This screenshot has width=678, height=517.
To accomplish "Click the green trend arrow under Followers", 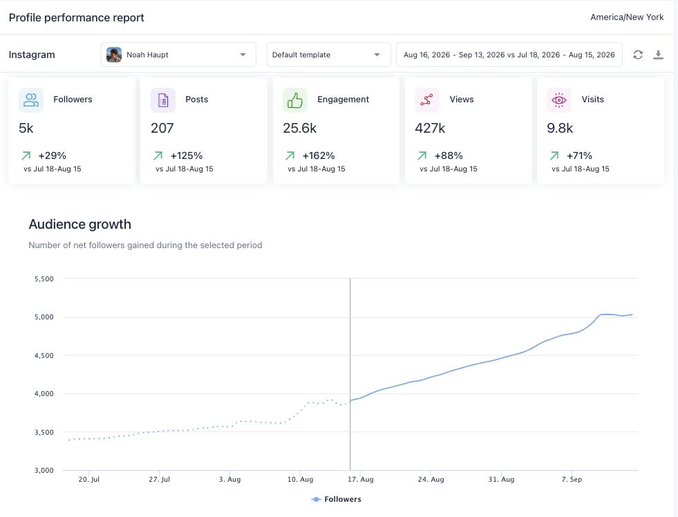I will click(26, 156).
